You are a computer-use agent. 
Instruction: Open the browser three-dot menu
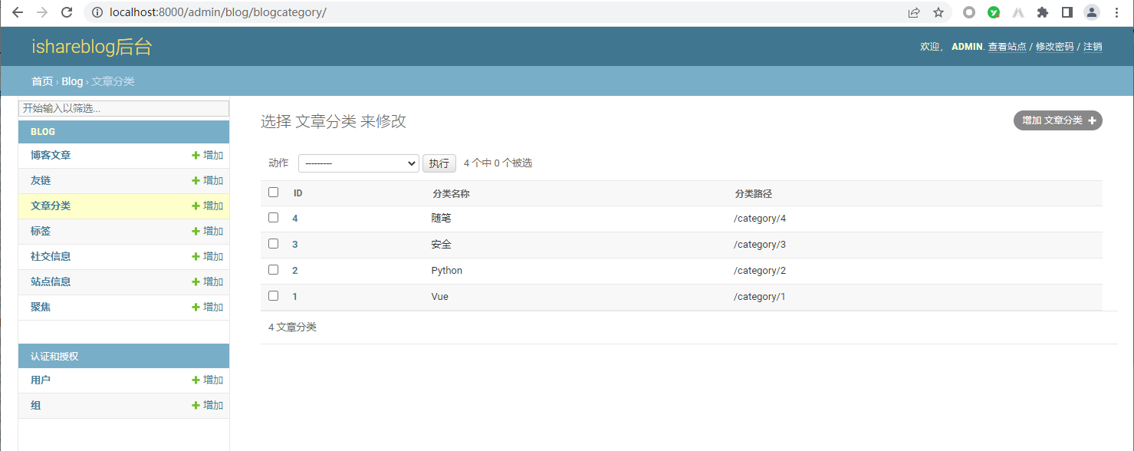(1116, 12)
